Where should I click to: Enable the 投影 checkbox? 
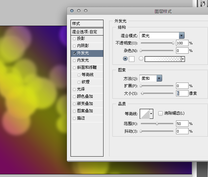(x=74, y=39)
